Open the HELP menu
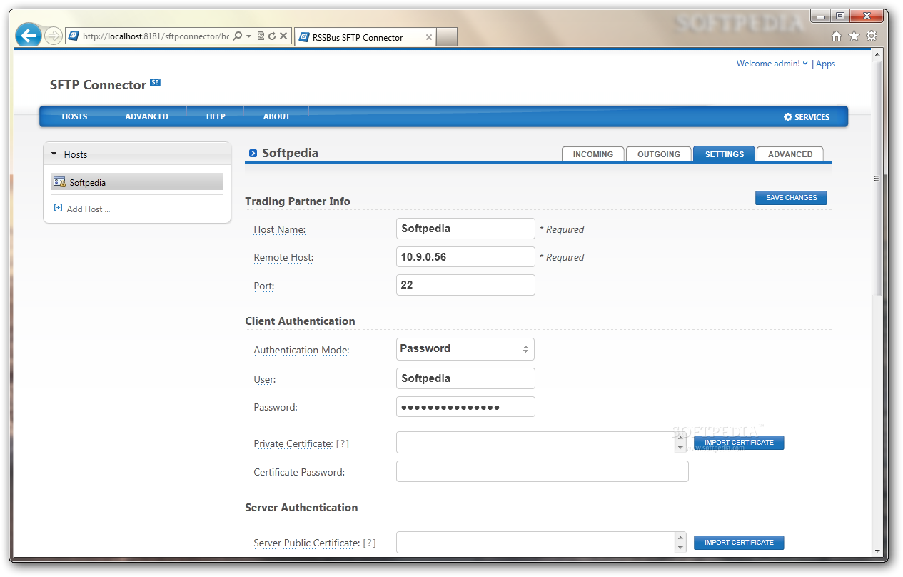This screenshot has height=577, width=903. tap(216, 116)
